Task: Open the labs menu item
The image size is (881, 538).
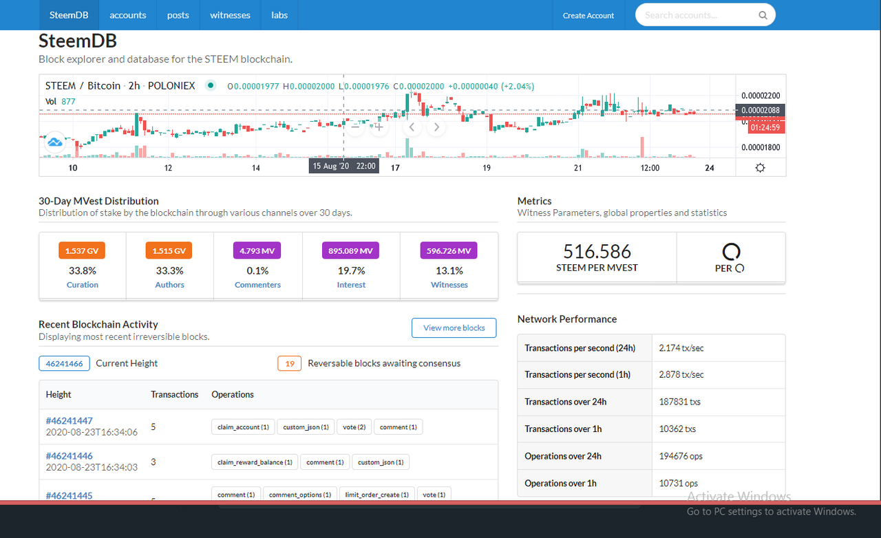Action: tap(279, 15)
